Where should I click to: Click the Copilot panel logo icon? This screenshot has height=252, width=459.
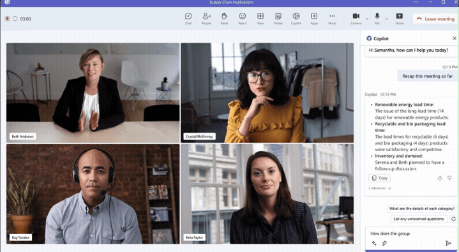point(369,38)
